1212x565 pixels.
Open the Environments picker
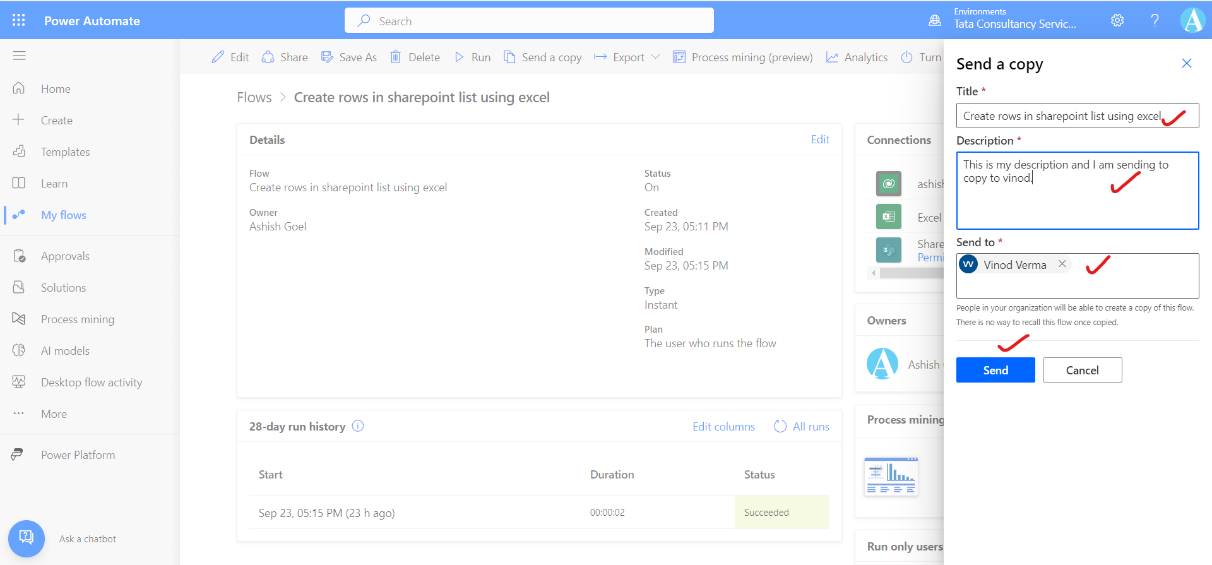point(1014,19)
